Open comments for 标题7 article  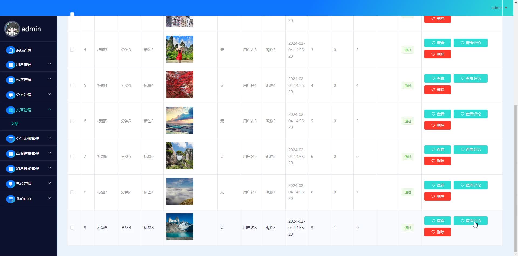pyautogui.click(x=471, y=185)
